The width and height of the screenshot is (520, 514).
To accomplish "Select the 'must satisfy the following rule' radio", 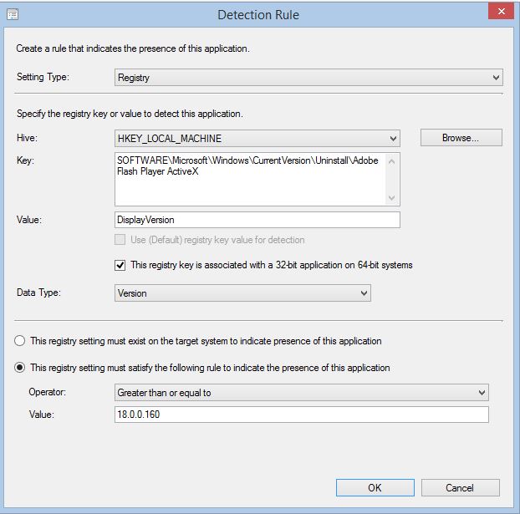I will 20,368.
